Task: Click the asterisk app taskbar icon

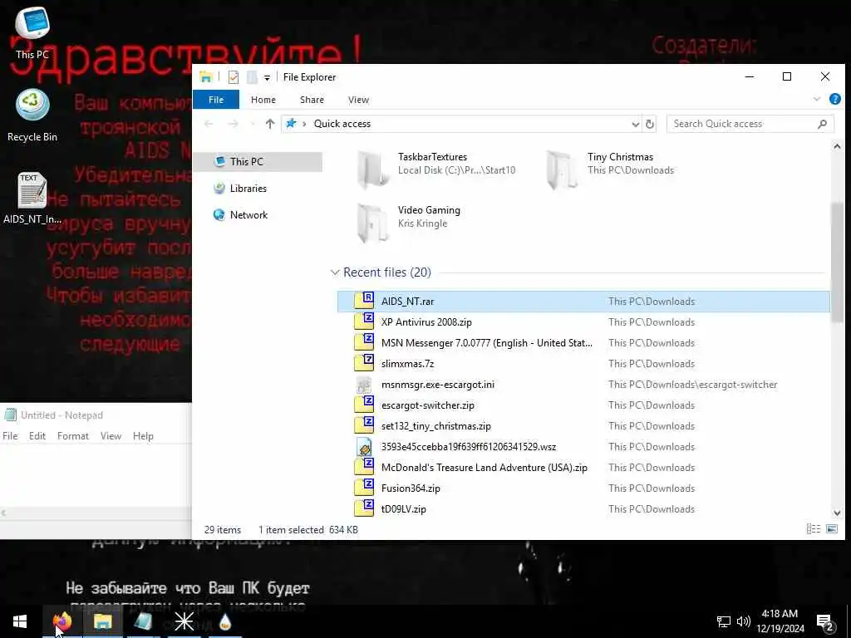Action: pos(184,621)
